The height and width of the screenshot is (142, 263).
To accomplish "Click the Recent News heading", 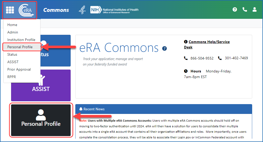I will point(94,109).
